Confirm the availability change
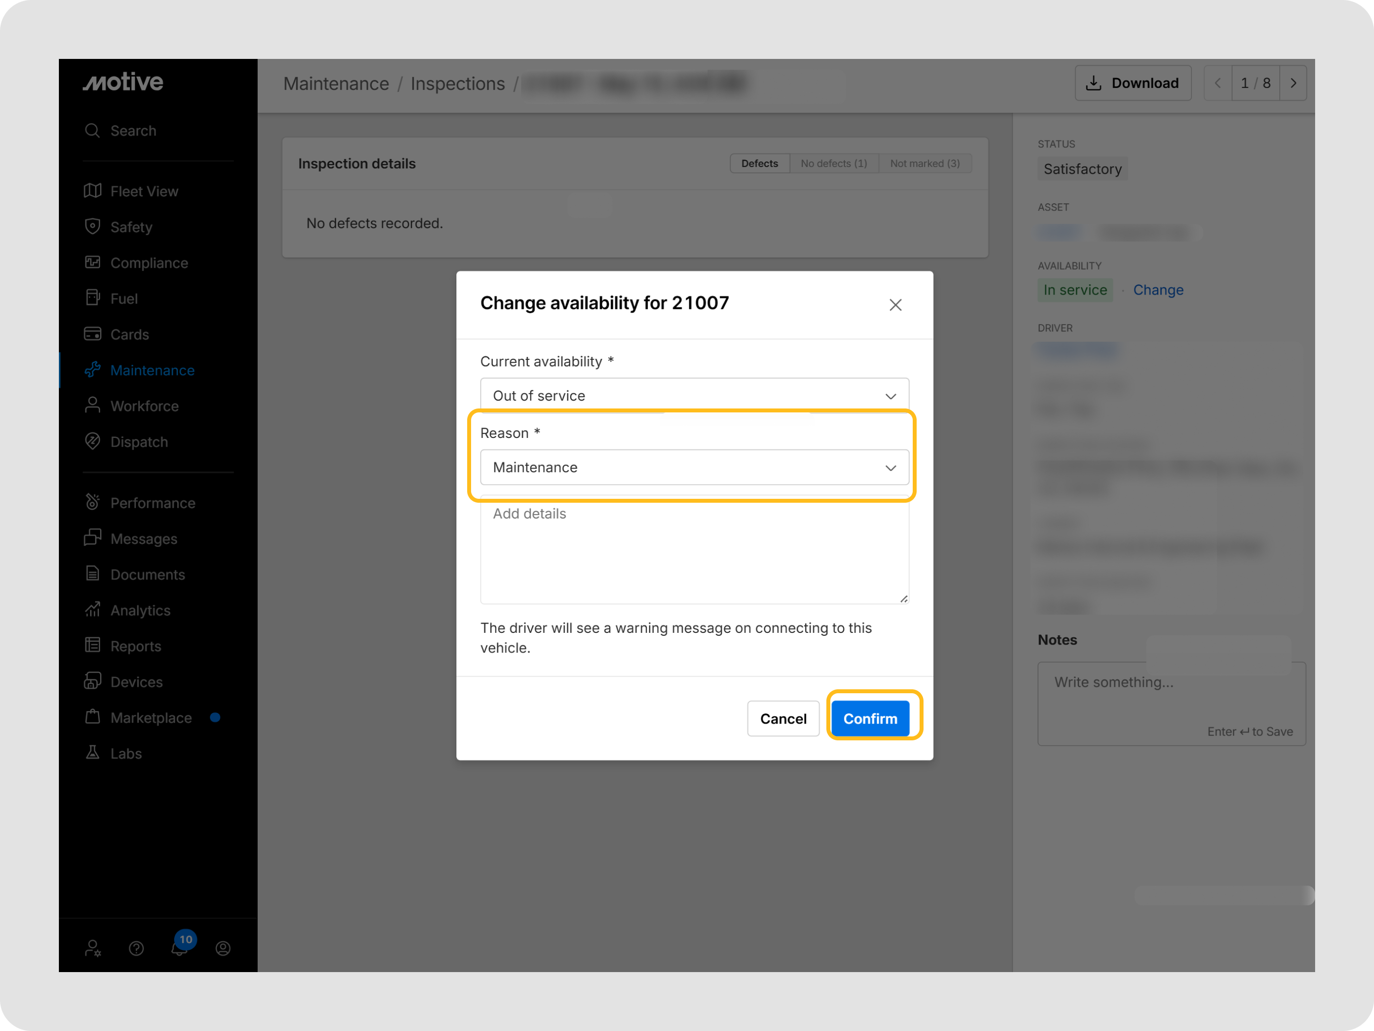1374x1031 pixels. (x=870, y=718)
